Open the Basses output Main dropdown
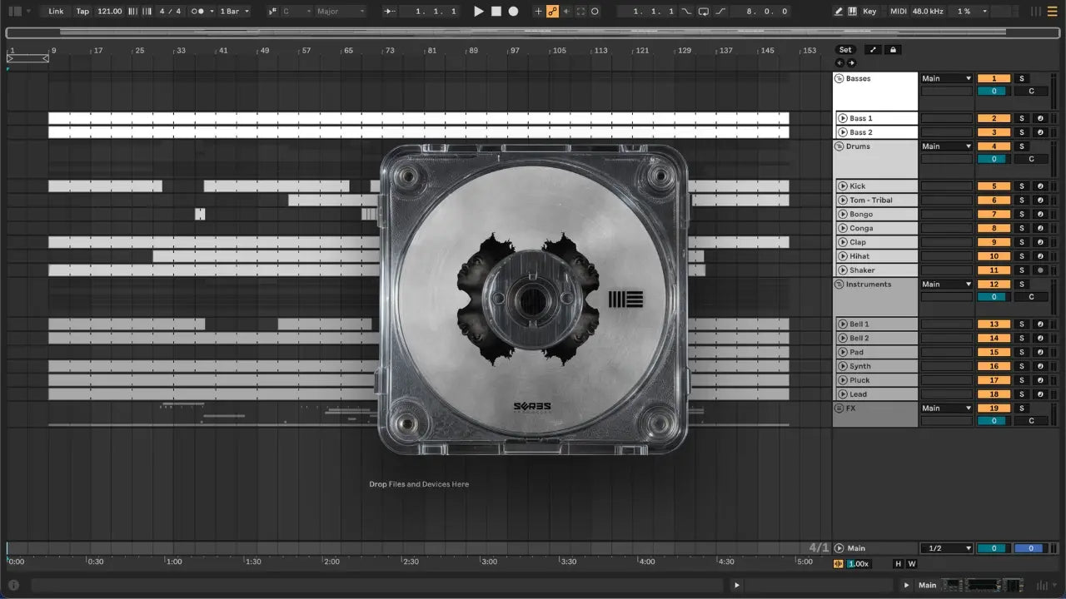This screenshot has height=599, width=1066. point(946,79)
